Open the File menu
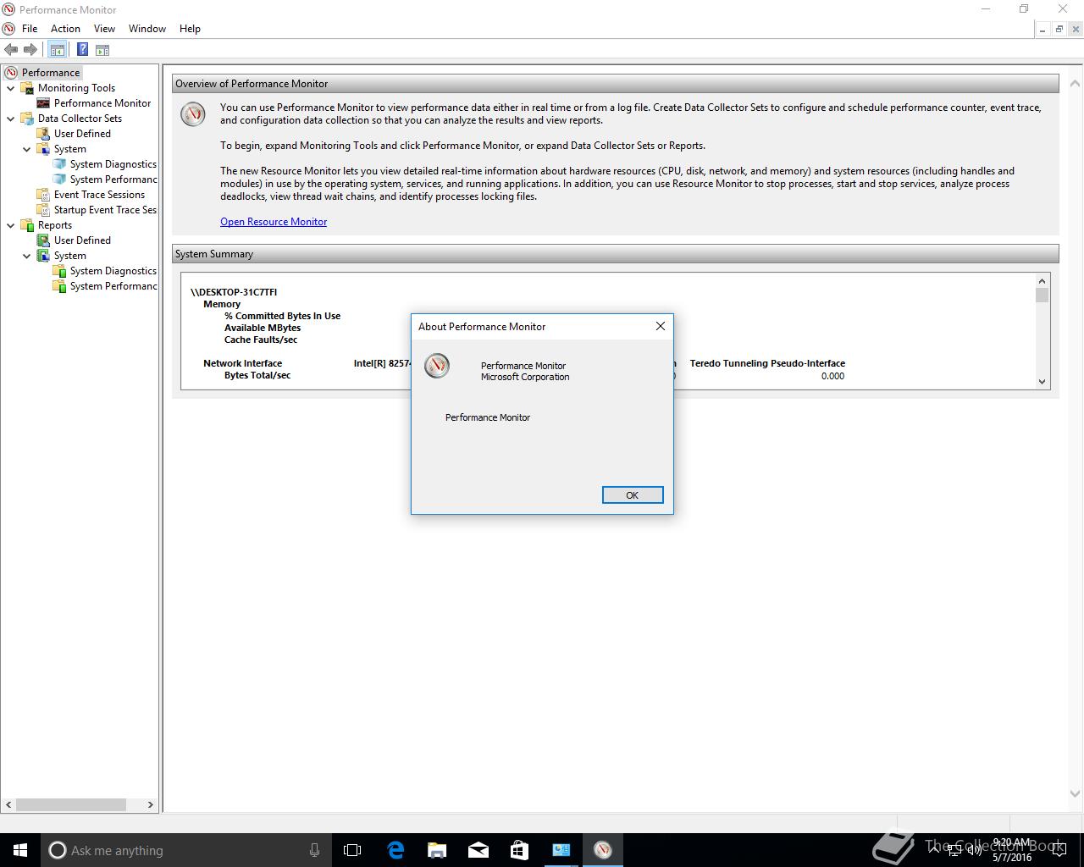The height and width of the screenshot is (867, 1084). coord(30,29)
